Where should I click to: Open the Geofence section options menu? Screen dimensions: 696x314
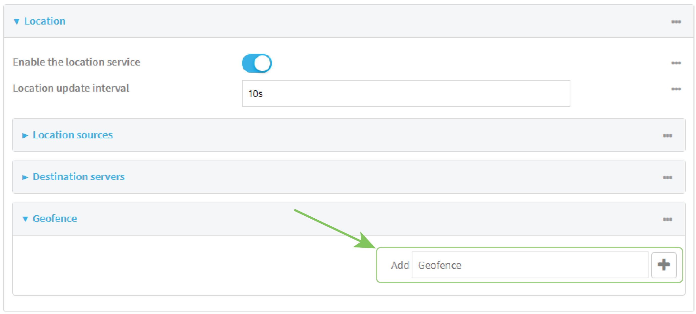667,219
